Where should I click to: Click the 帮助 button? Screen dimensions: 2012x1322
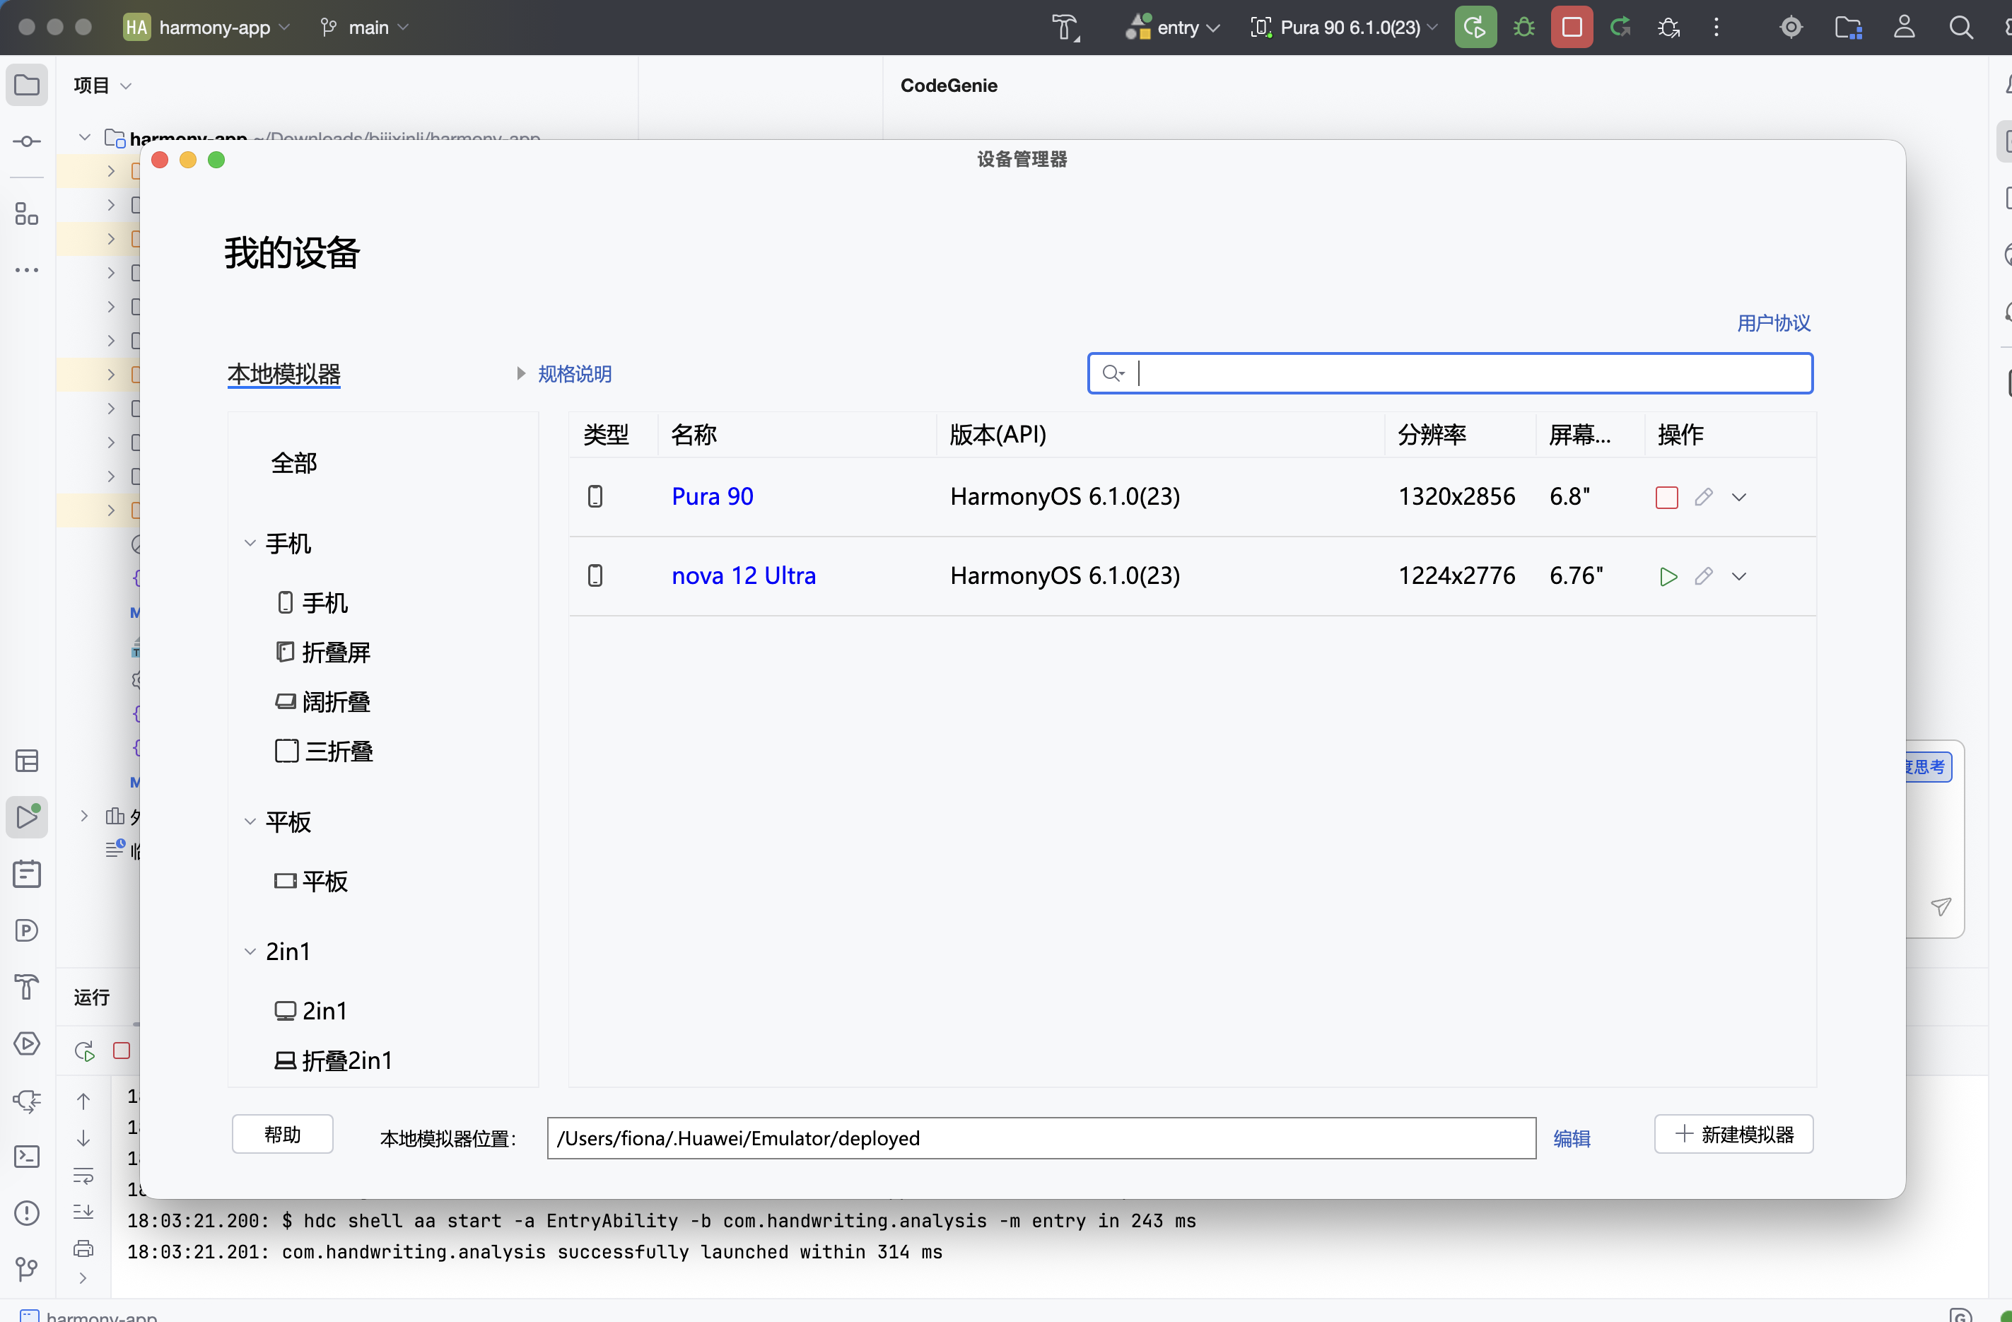(x=282, y=1135)
